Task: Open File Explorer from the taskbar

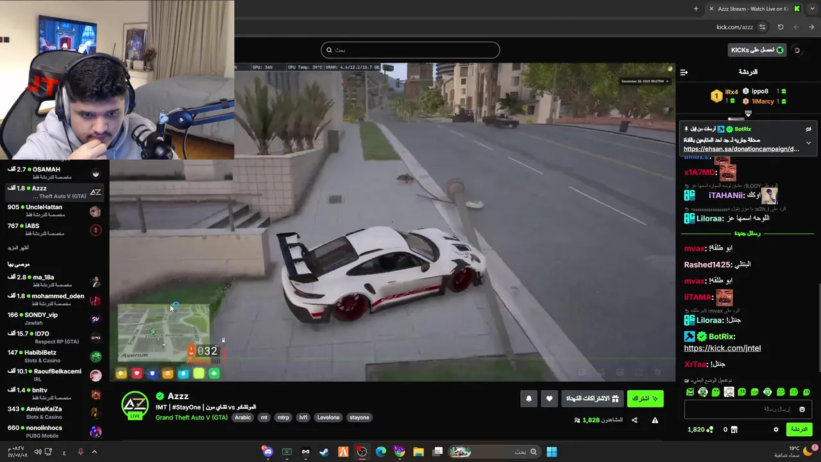Action: click(x=418, y=452)
